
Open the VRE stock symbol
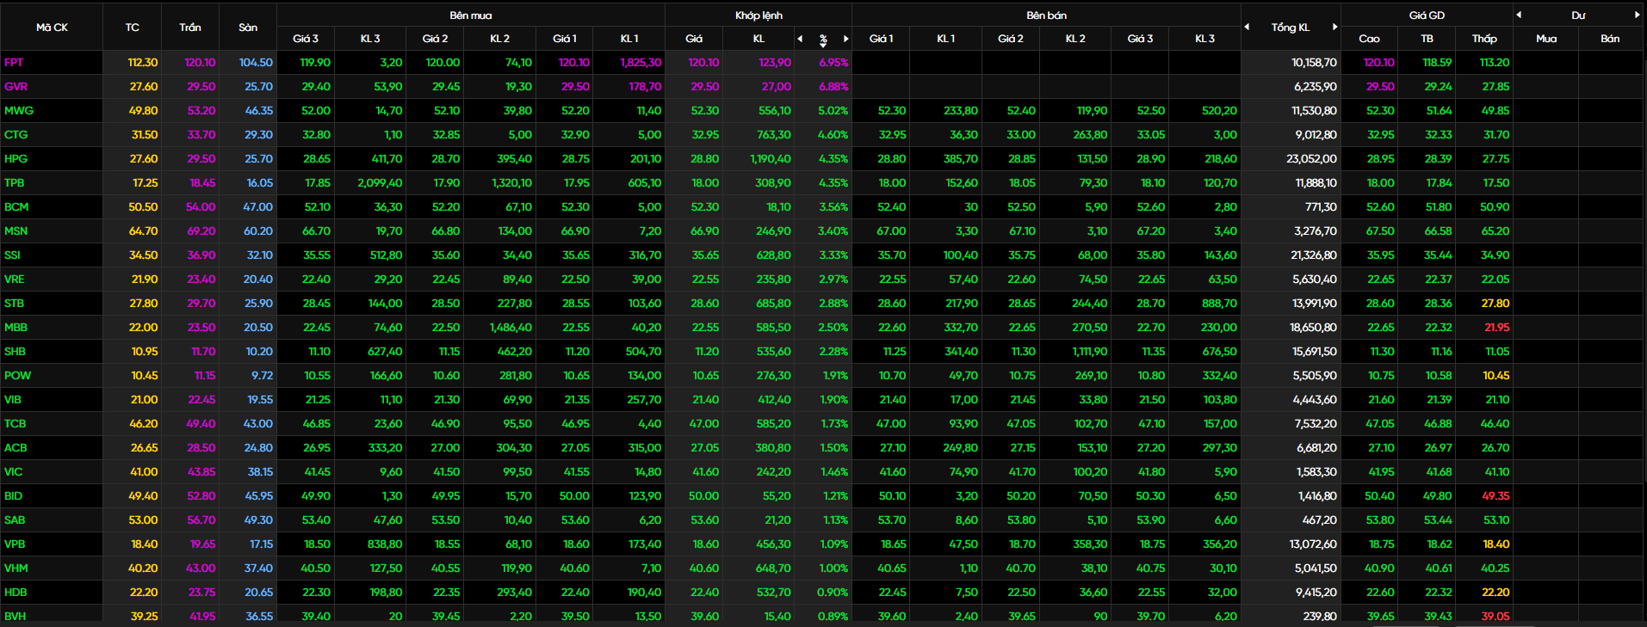(x=15, y=280)
